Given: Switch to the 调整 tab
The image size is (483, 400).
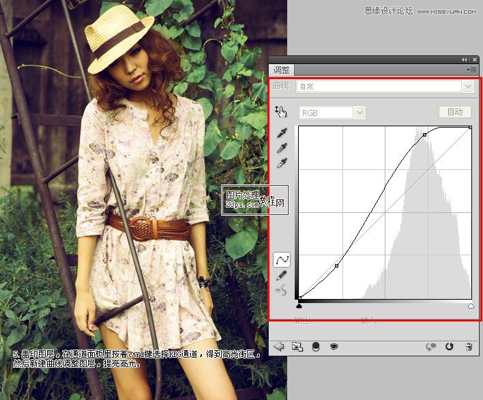Looking at the screenshot, I should point(281,70).
